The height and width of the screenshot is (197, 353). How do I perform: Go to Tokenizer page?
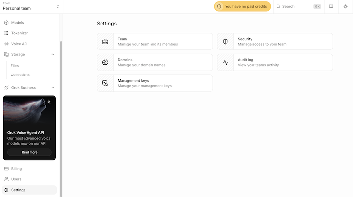pyautogui.click(x=20, y=33)
